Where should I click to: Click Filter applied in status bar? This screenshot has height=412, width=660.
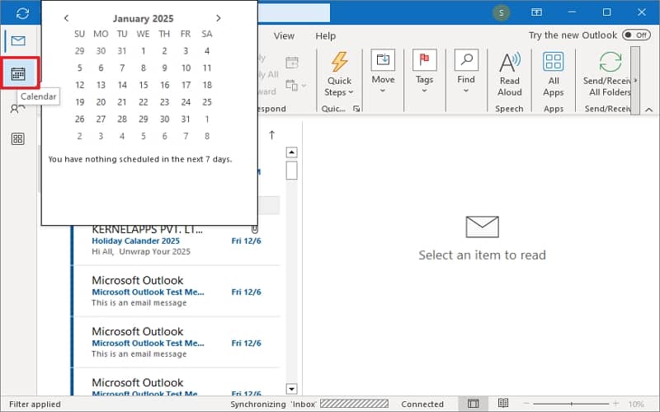pos(35,404)
